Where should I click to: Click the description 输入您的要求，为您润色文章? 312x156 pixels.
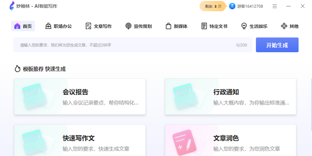point(247,149)
